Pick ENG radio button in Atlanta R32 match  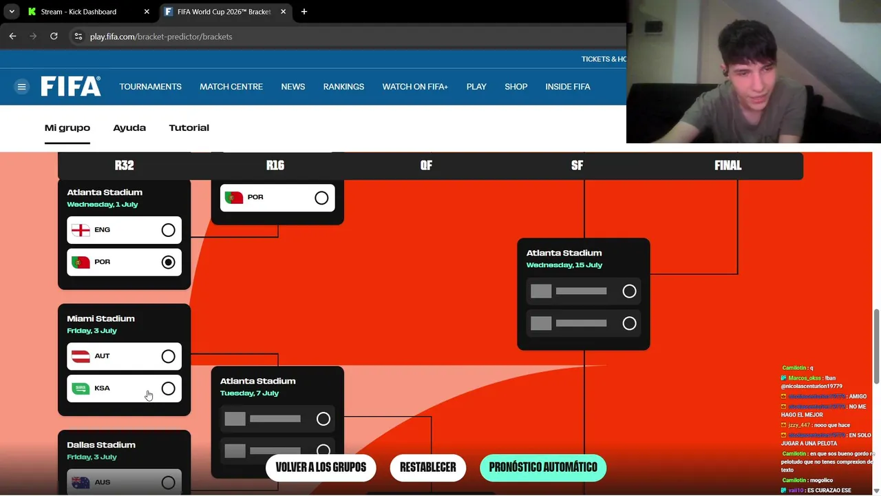point(168,230)
